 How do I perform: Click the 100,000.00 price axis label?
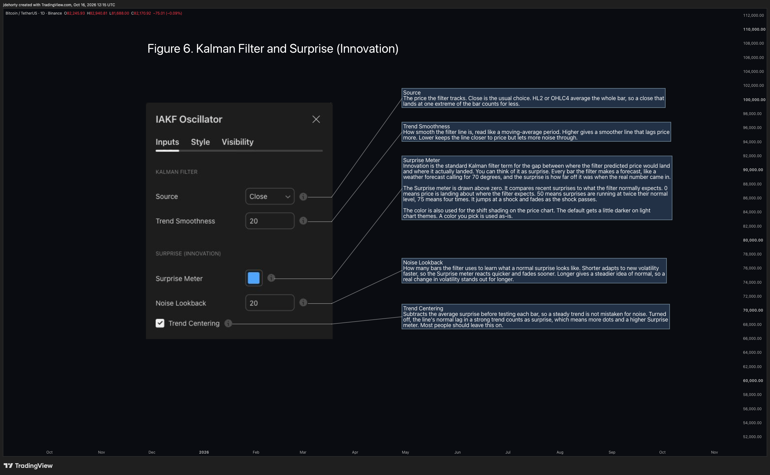click(x=754, y=100)
